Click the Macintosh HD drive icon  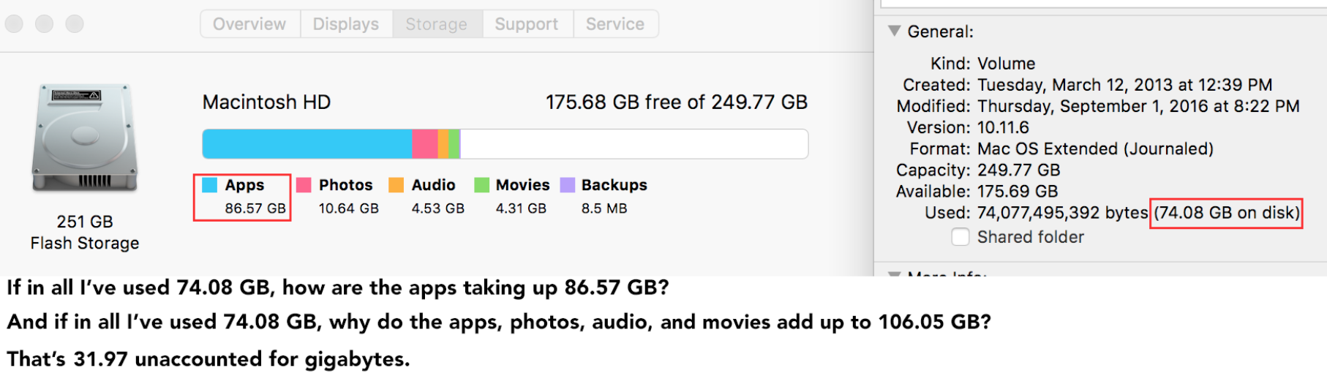pos(85,138)
